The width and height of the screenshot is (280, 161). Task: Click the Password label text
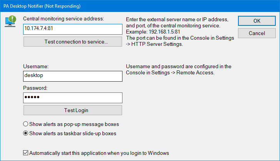coord(35,88)
